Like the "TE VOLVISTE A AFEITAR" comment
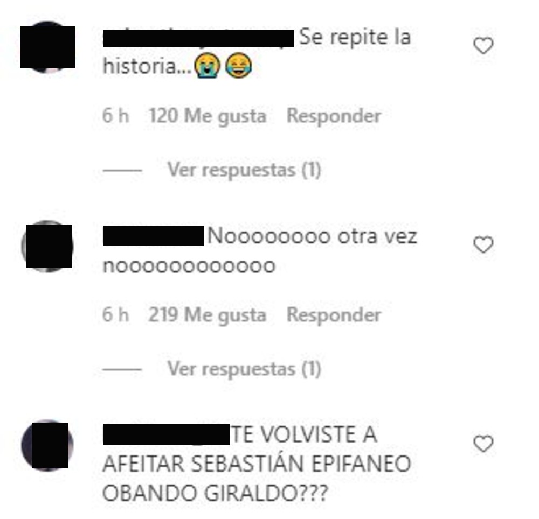Image resolution: width=539 pixels, height=519 pixels. tap(483, 443)
